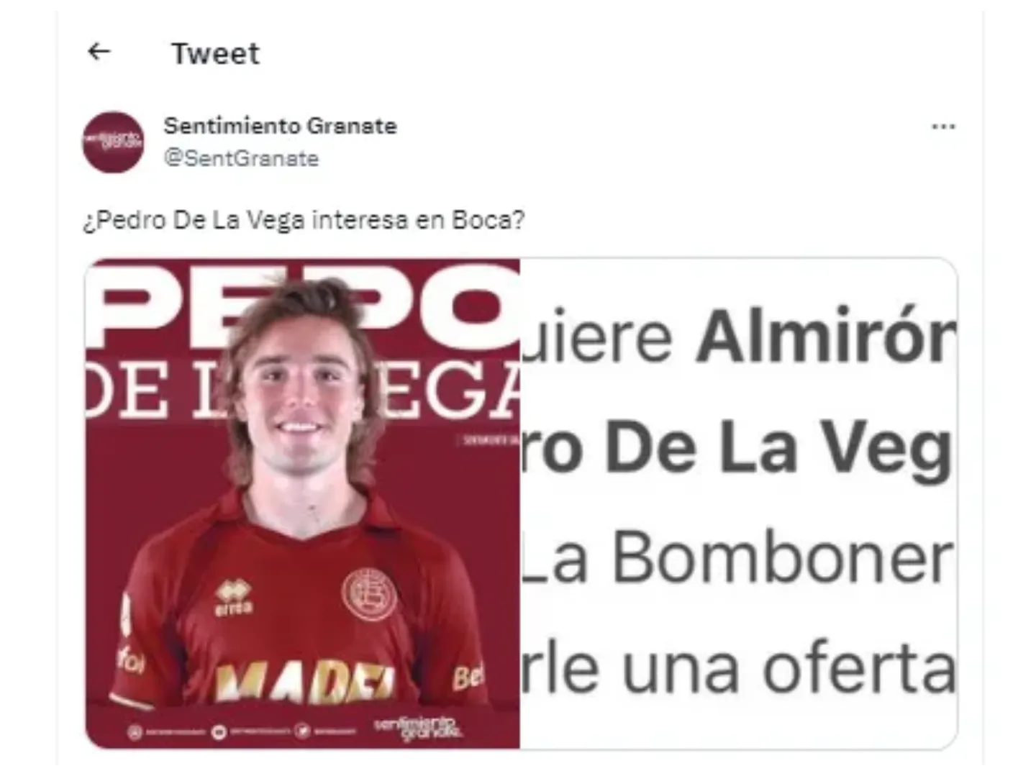Open the Sentimiento Granate profile avatar

point(113,142)
